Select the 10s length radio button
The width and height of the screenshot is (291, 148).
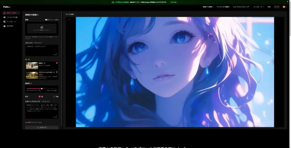click(54, 96)
